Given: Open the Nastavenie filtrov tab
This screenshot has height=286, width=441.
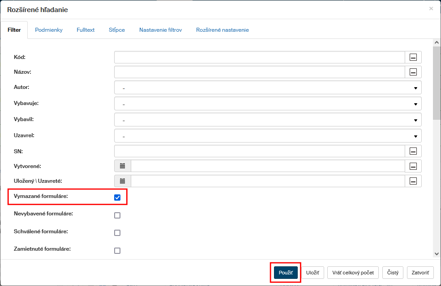Looking at the screenshot, I should (x=160, y=30).
